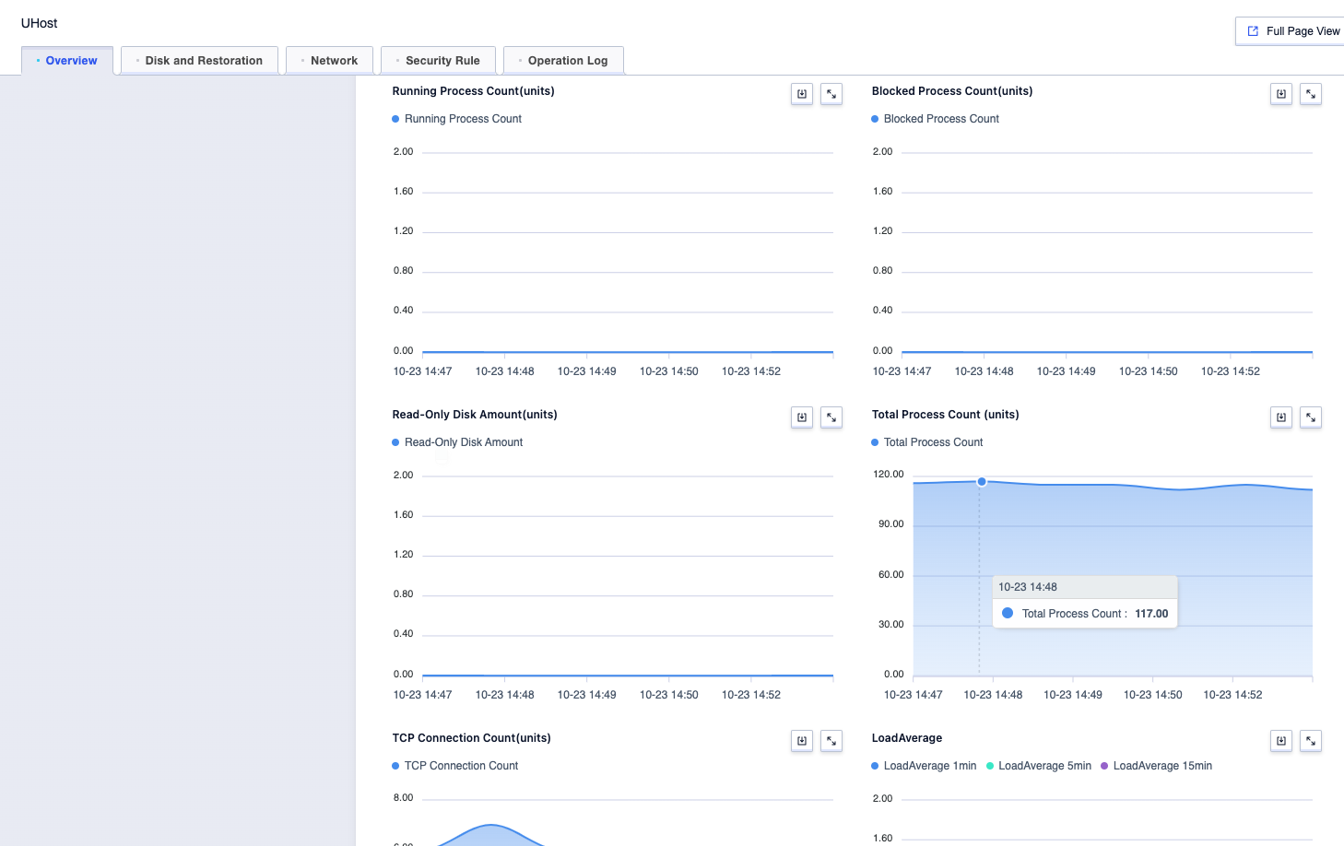Click the Read-Only Disk Amount(units) chart title

(x=475, y=415)
